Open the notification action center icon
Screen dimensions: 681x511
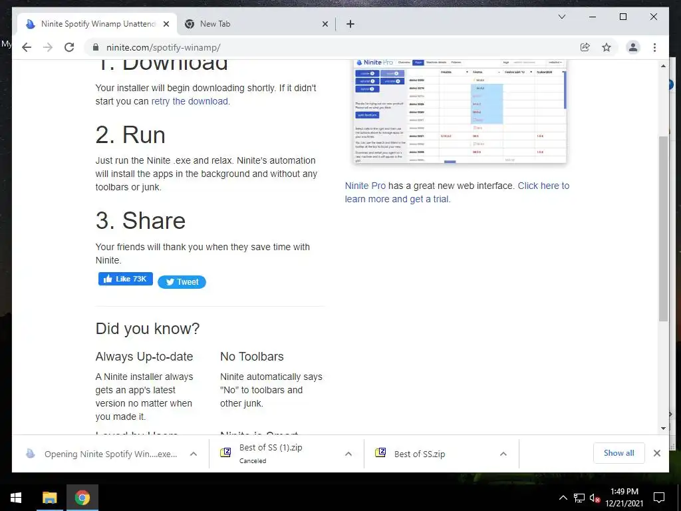[x=659, y=498]
